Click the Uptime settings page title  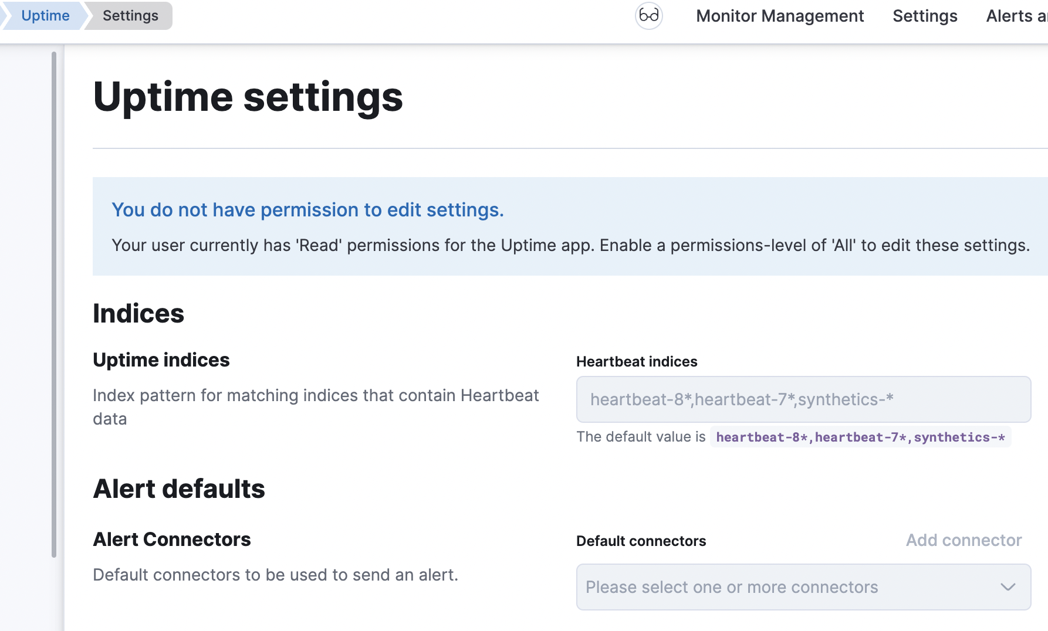(x=248, y=97)
